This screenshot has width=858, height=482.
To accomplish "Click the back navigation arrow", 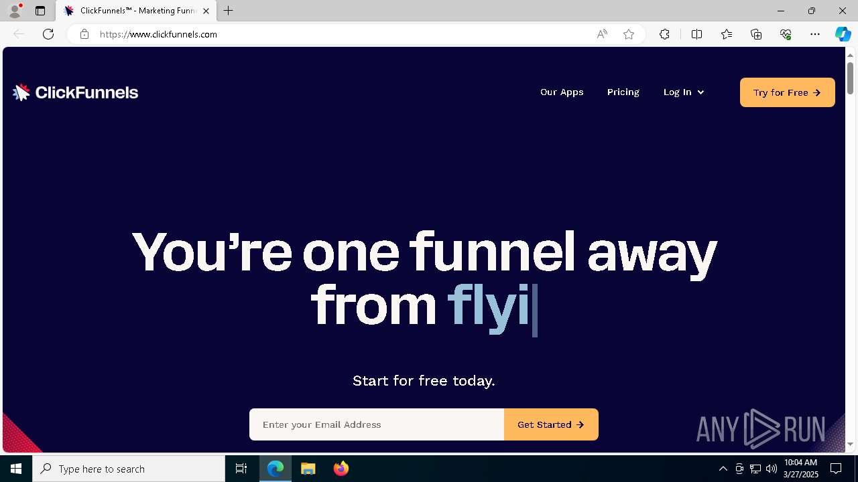I will pos(19,34).
